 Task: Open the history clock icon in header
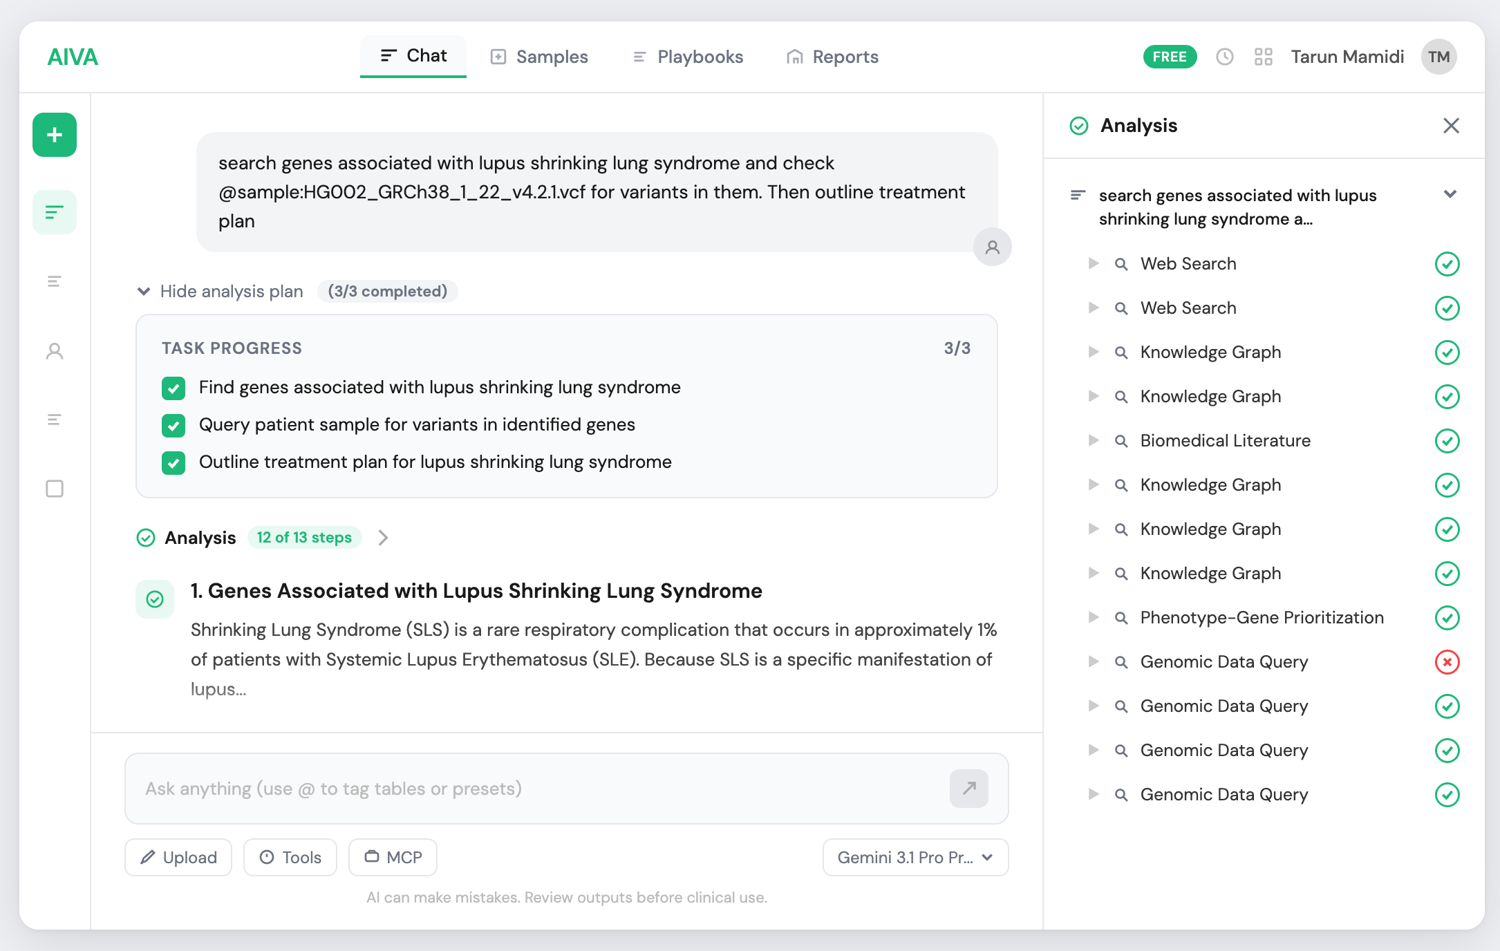tap(1224, 57)
